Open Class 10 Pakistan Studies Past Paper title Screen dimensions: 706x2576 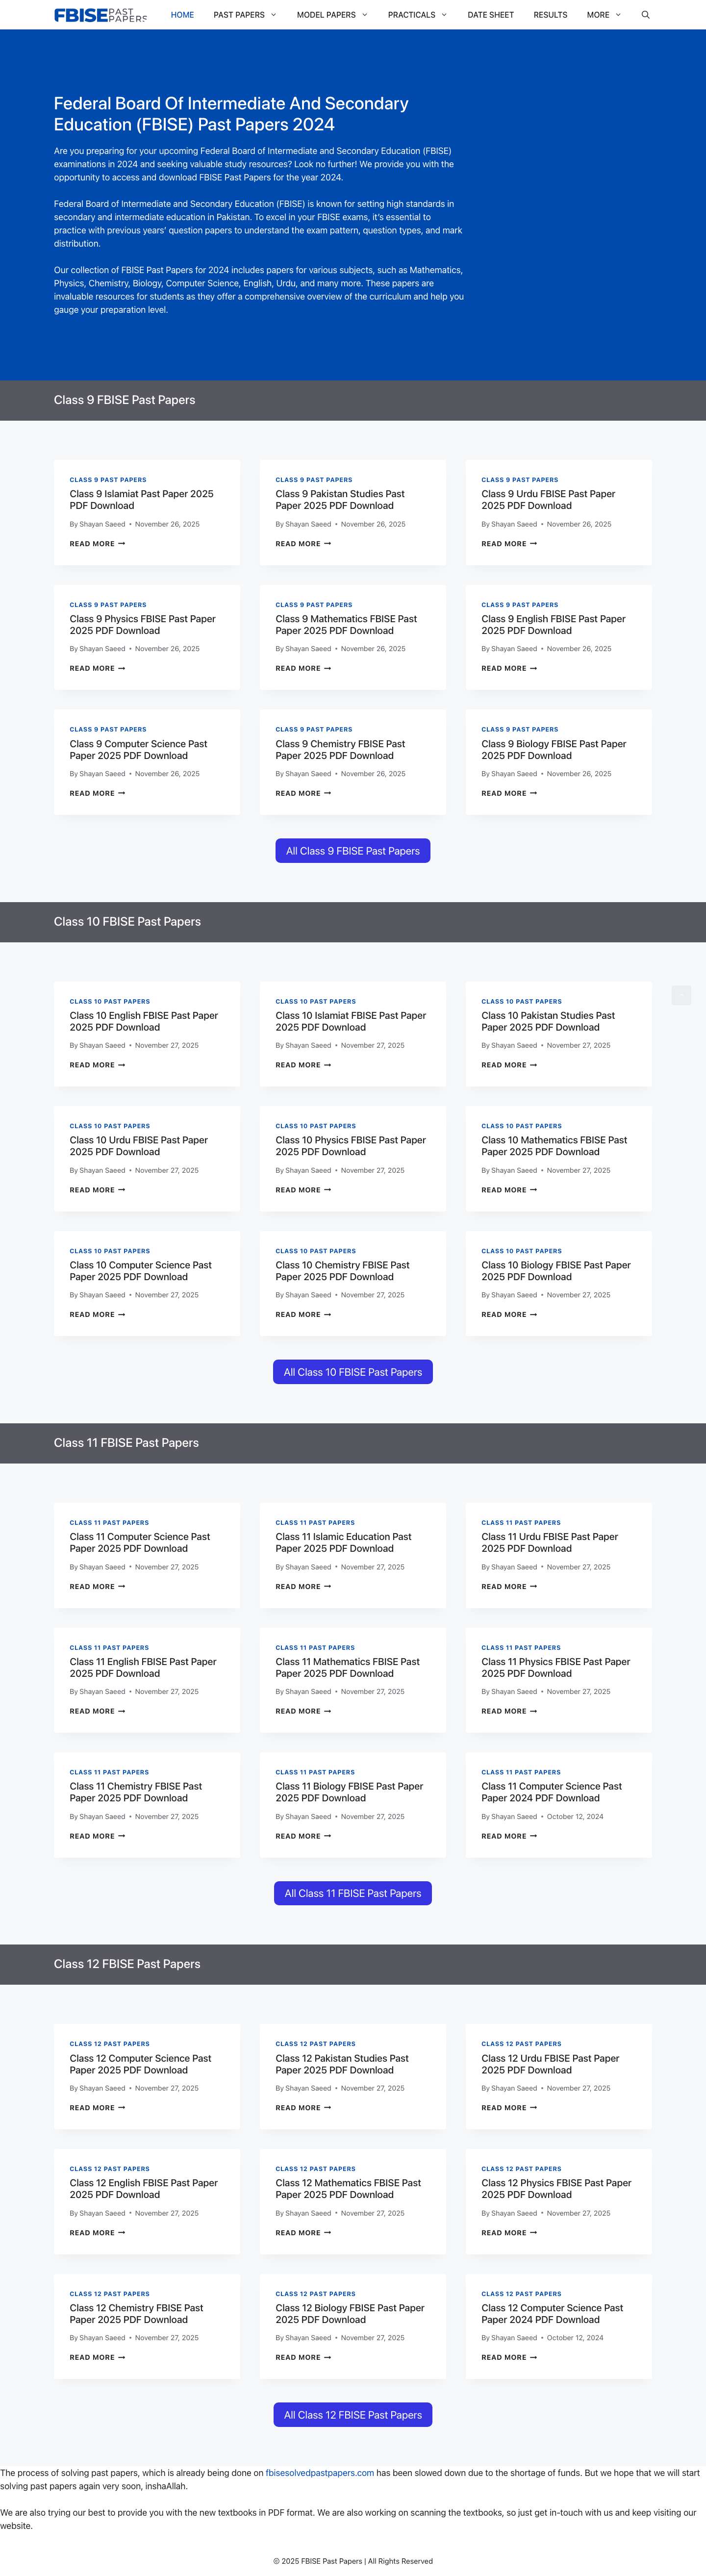click(x=548, y=1021)
